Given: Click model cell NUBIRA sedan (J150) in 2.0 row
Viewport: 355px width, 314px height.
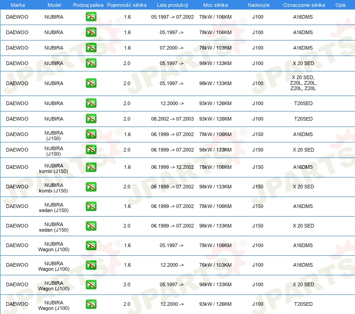Looking at the screenshot, I should coord(54,227).
